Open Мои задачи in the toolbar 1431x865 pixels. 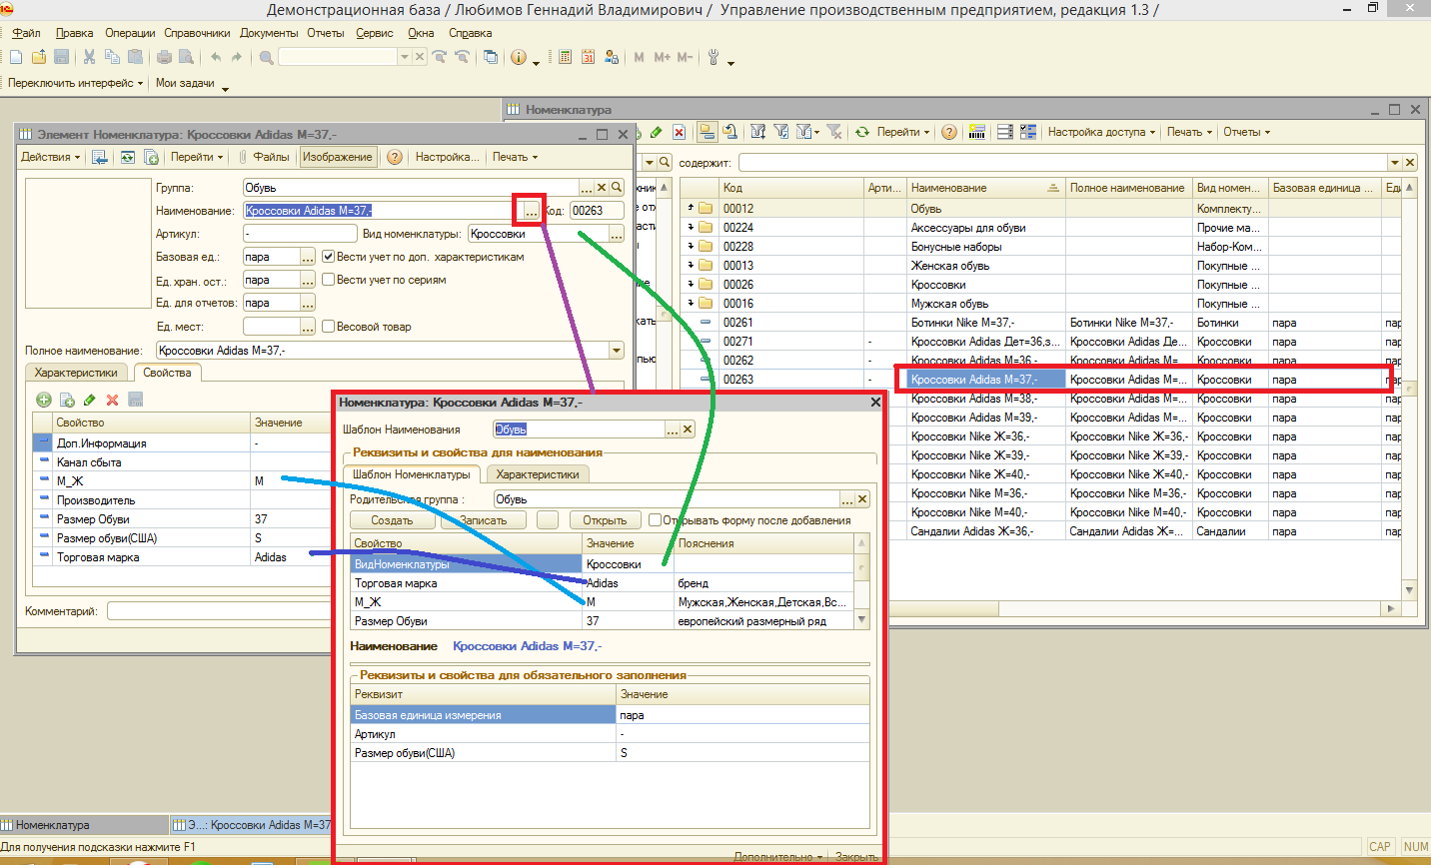(185, 83)
